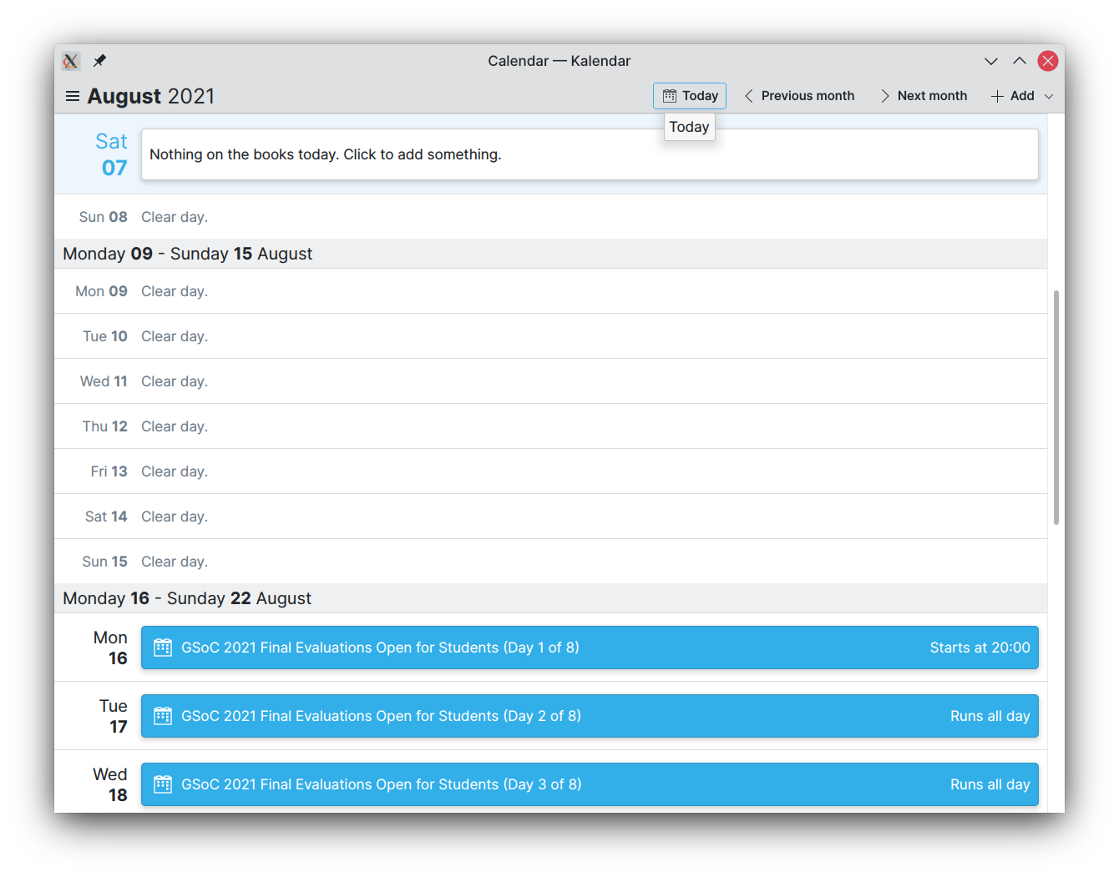Go to Next month
The width and height of the screenshot is (1119, 877).
(924, 96)
